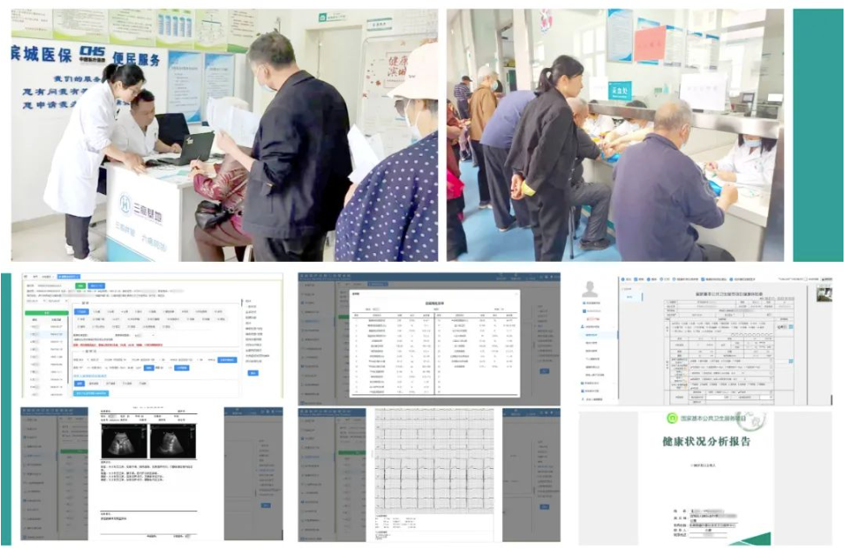Click the blue button next to the green button
847x555 pixels.
click(x=97, y=286)
